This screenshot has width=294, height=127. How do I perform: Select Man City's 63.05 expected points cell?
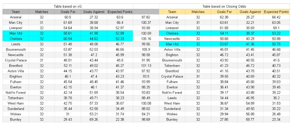pyautogui.click(x=276, y=23)
